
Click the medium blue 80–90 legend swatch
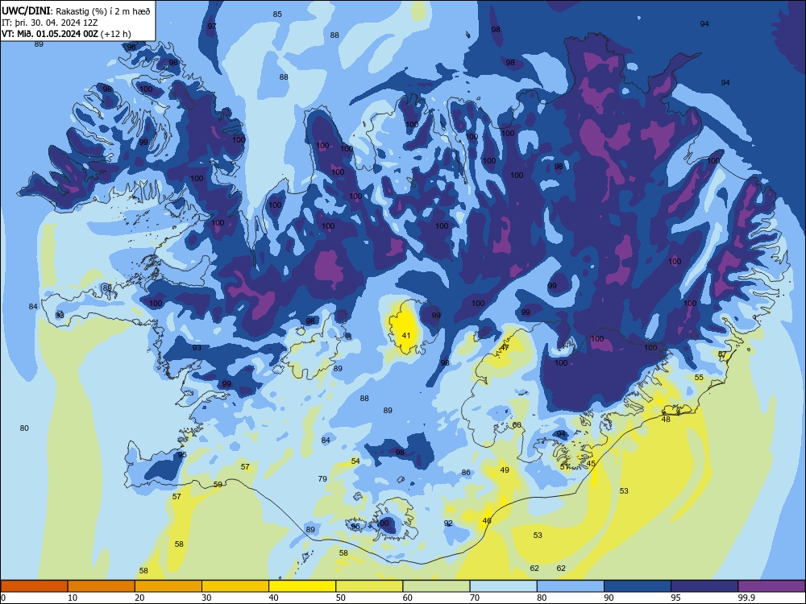(x=571, y=586)
